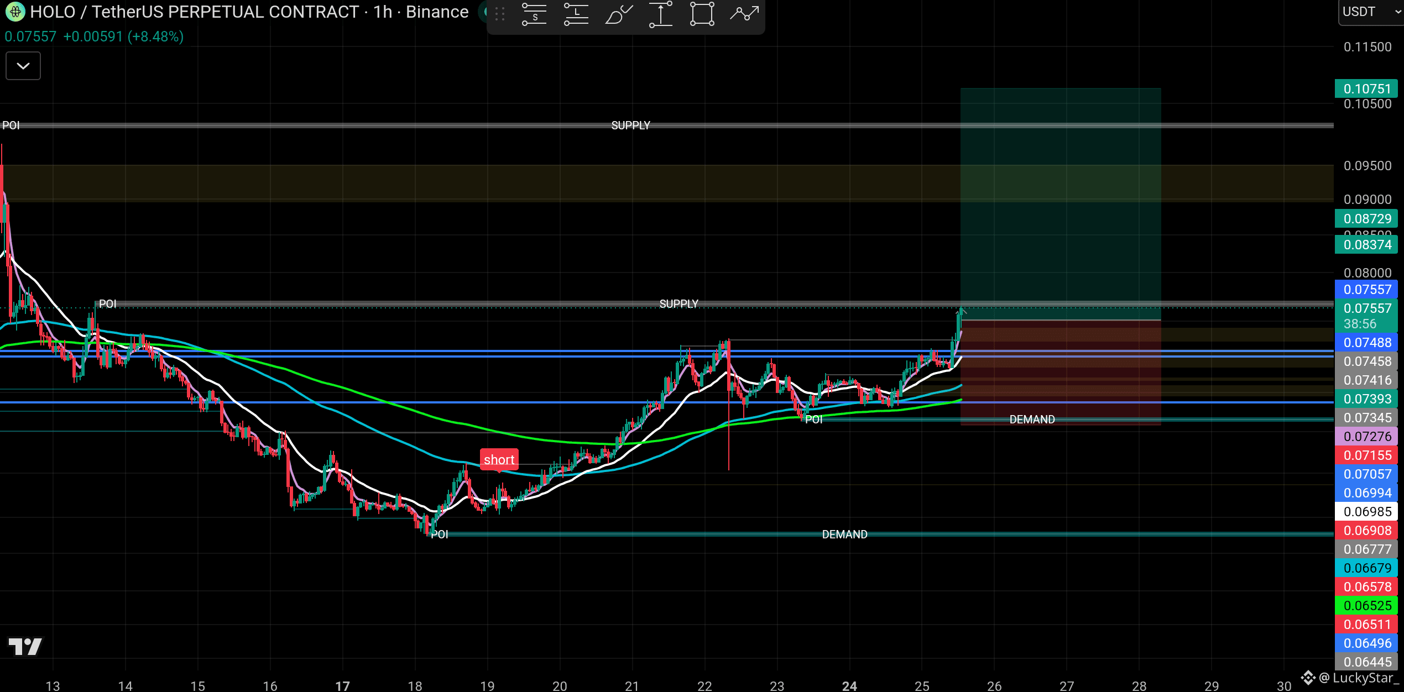Click the date label 17 on time axis

342,686
